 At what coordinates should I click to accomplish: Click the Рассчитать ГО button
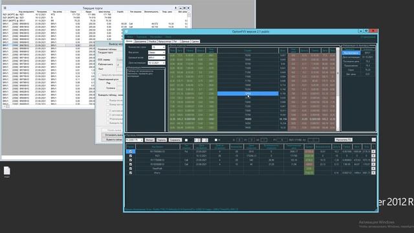click(343, 140)
